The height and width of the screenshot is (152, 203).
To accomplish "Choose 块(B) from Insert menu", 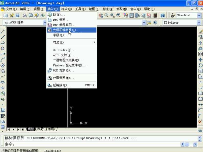I will tap(71, 15).
